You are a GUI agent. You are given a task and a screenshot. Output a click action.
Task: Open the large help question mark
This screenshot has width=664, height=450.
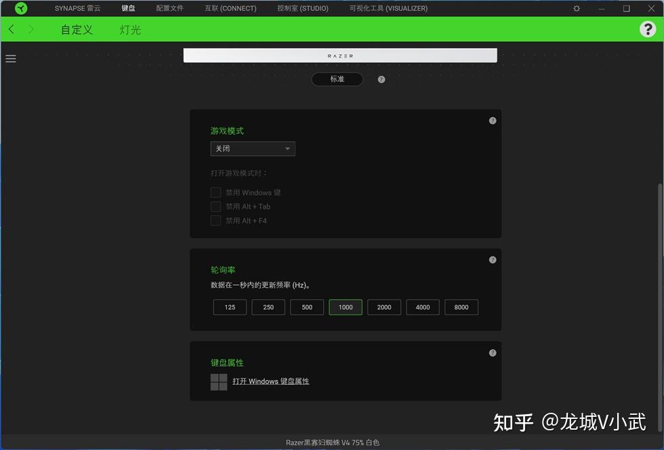pos(648,29)
